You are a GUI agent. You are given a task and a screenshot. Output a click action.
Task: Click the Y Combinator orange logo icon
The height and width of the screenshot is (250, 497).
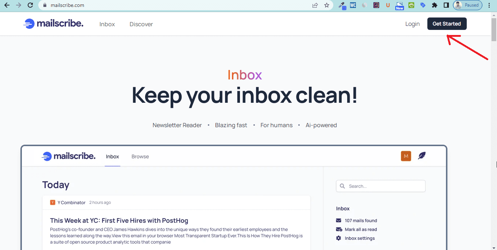[53, 202]
